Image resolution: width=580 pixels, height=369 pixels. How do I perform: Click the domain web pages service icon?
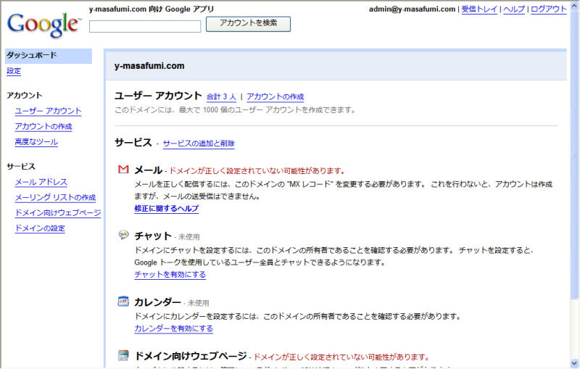click(x=123, y=355)
